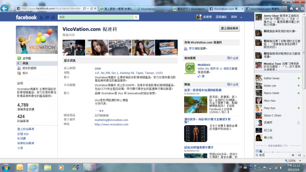Go back with the browser back arrow

tap(4, 9)
